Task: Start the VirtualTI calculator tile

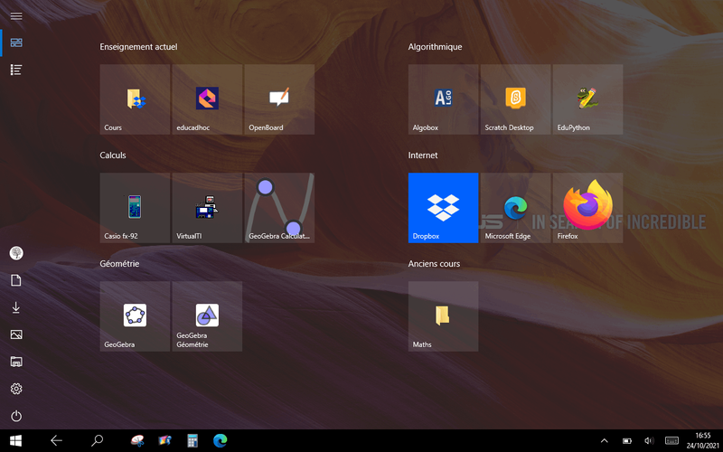Action: [207, 208]
